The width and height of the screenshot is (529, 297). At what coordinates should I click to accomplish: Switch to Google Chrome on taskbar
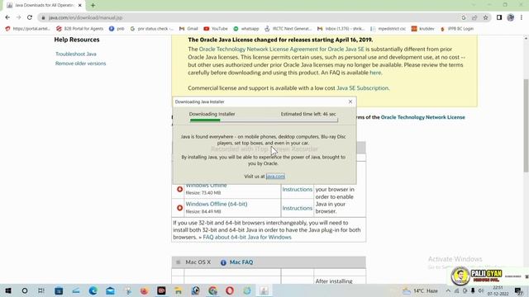coord(212,290)
